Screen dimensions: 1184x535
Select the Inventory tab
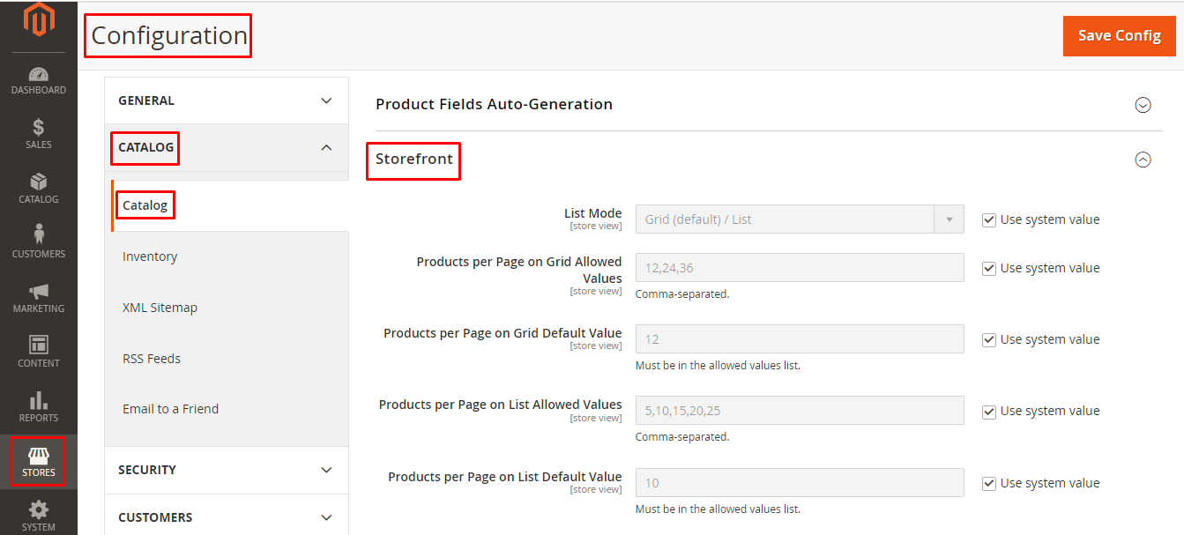pyautogui.click(x=150, y=256)
